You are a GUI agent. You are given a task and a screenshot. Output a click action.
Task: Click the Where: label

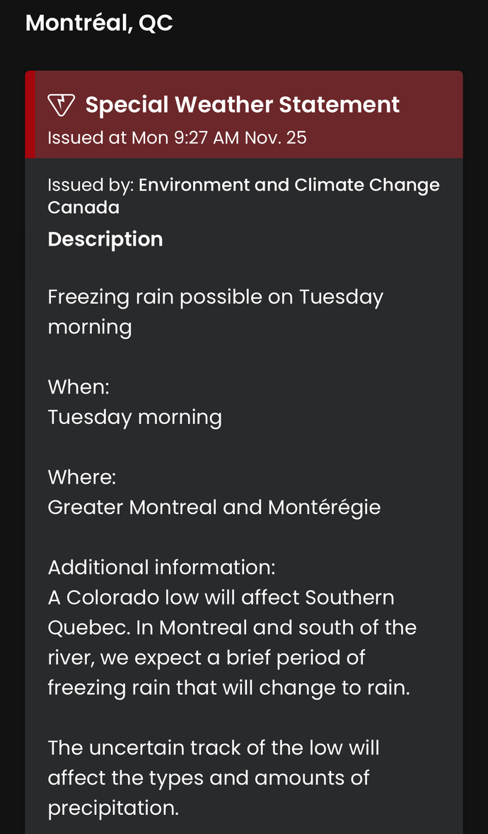click(82, 477)
